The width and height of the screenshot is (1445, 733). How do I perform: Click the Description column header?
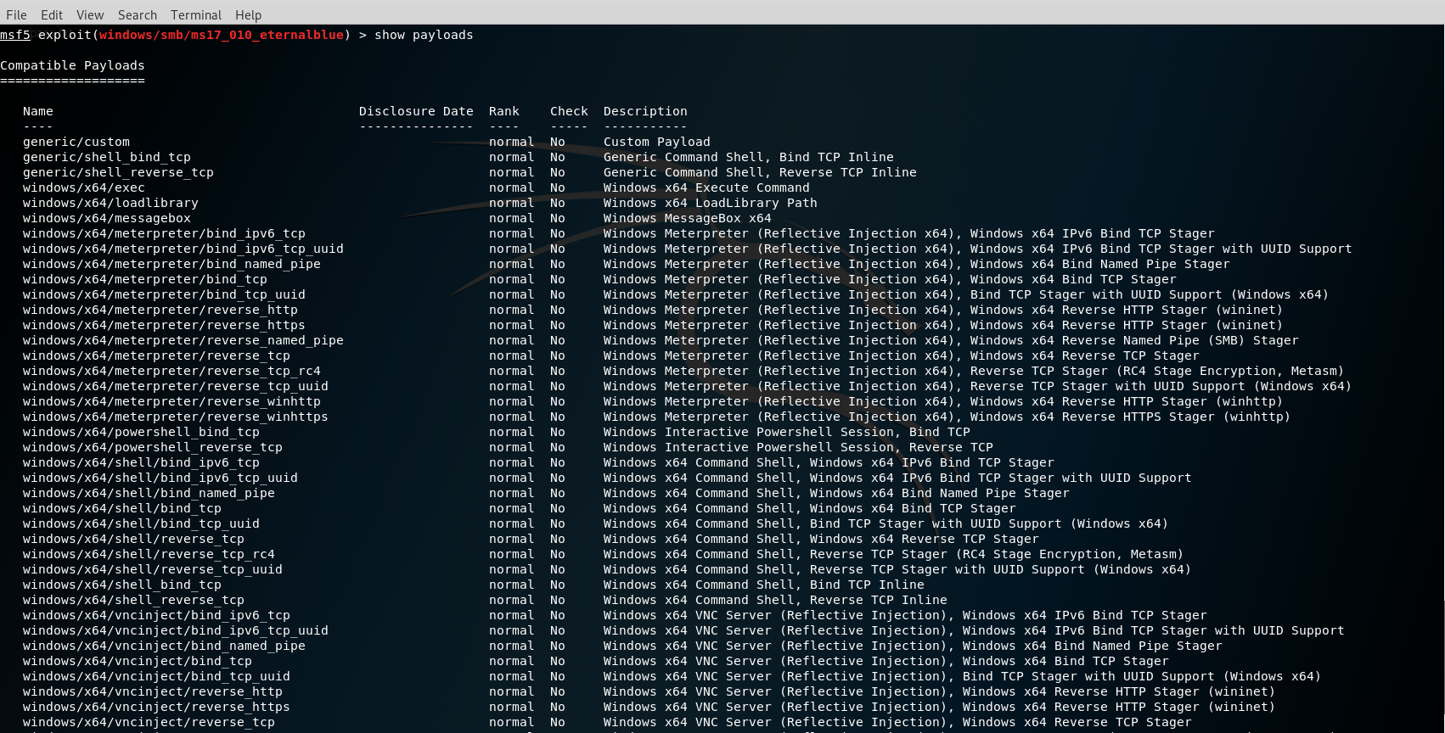coord(645,111)
